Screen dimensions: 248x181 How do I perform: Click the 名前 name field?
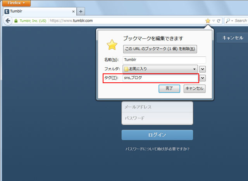(164, 60)
